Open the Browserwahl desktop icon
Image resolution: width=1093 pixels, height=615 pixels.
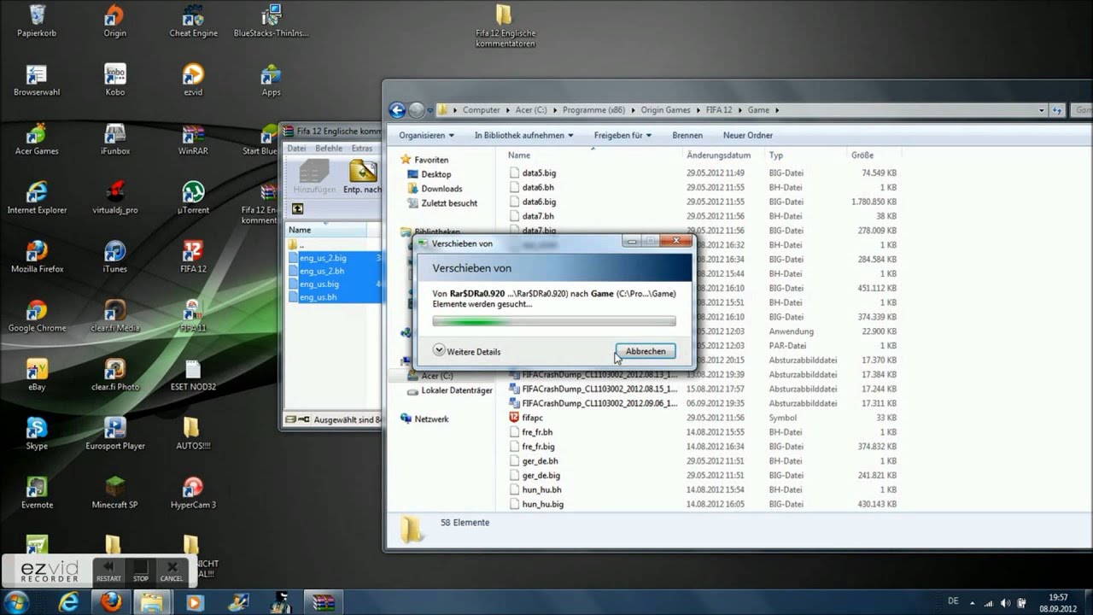tap(37, 81)
